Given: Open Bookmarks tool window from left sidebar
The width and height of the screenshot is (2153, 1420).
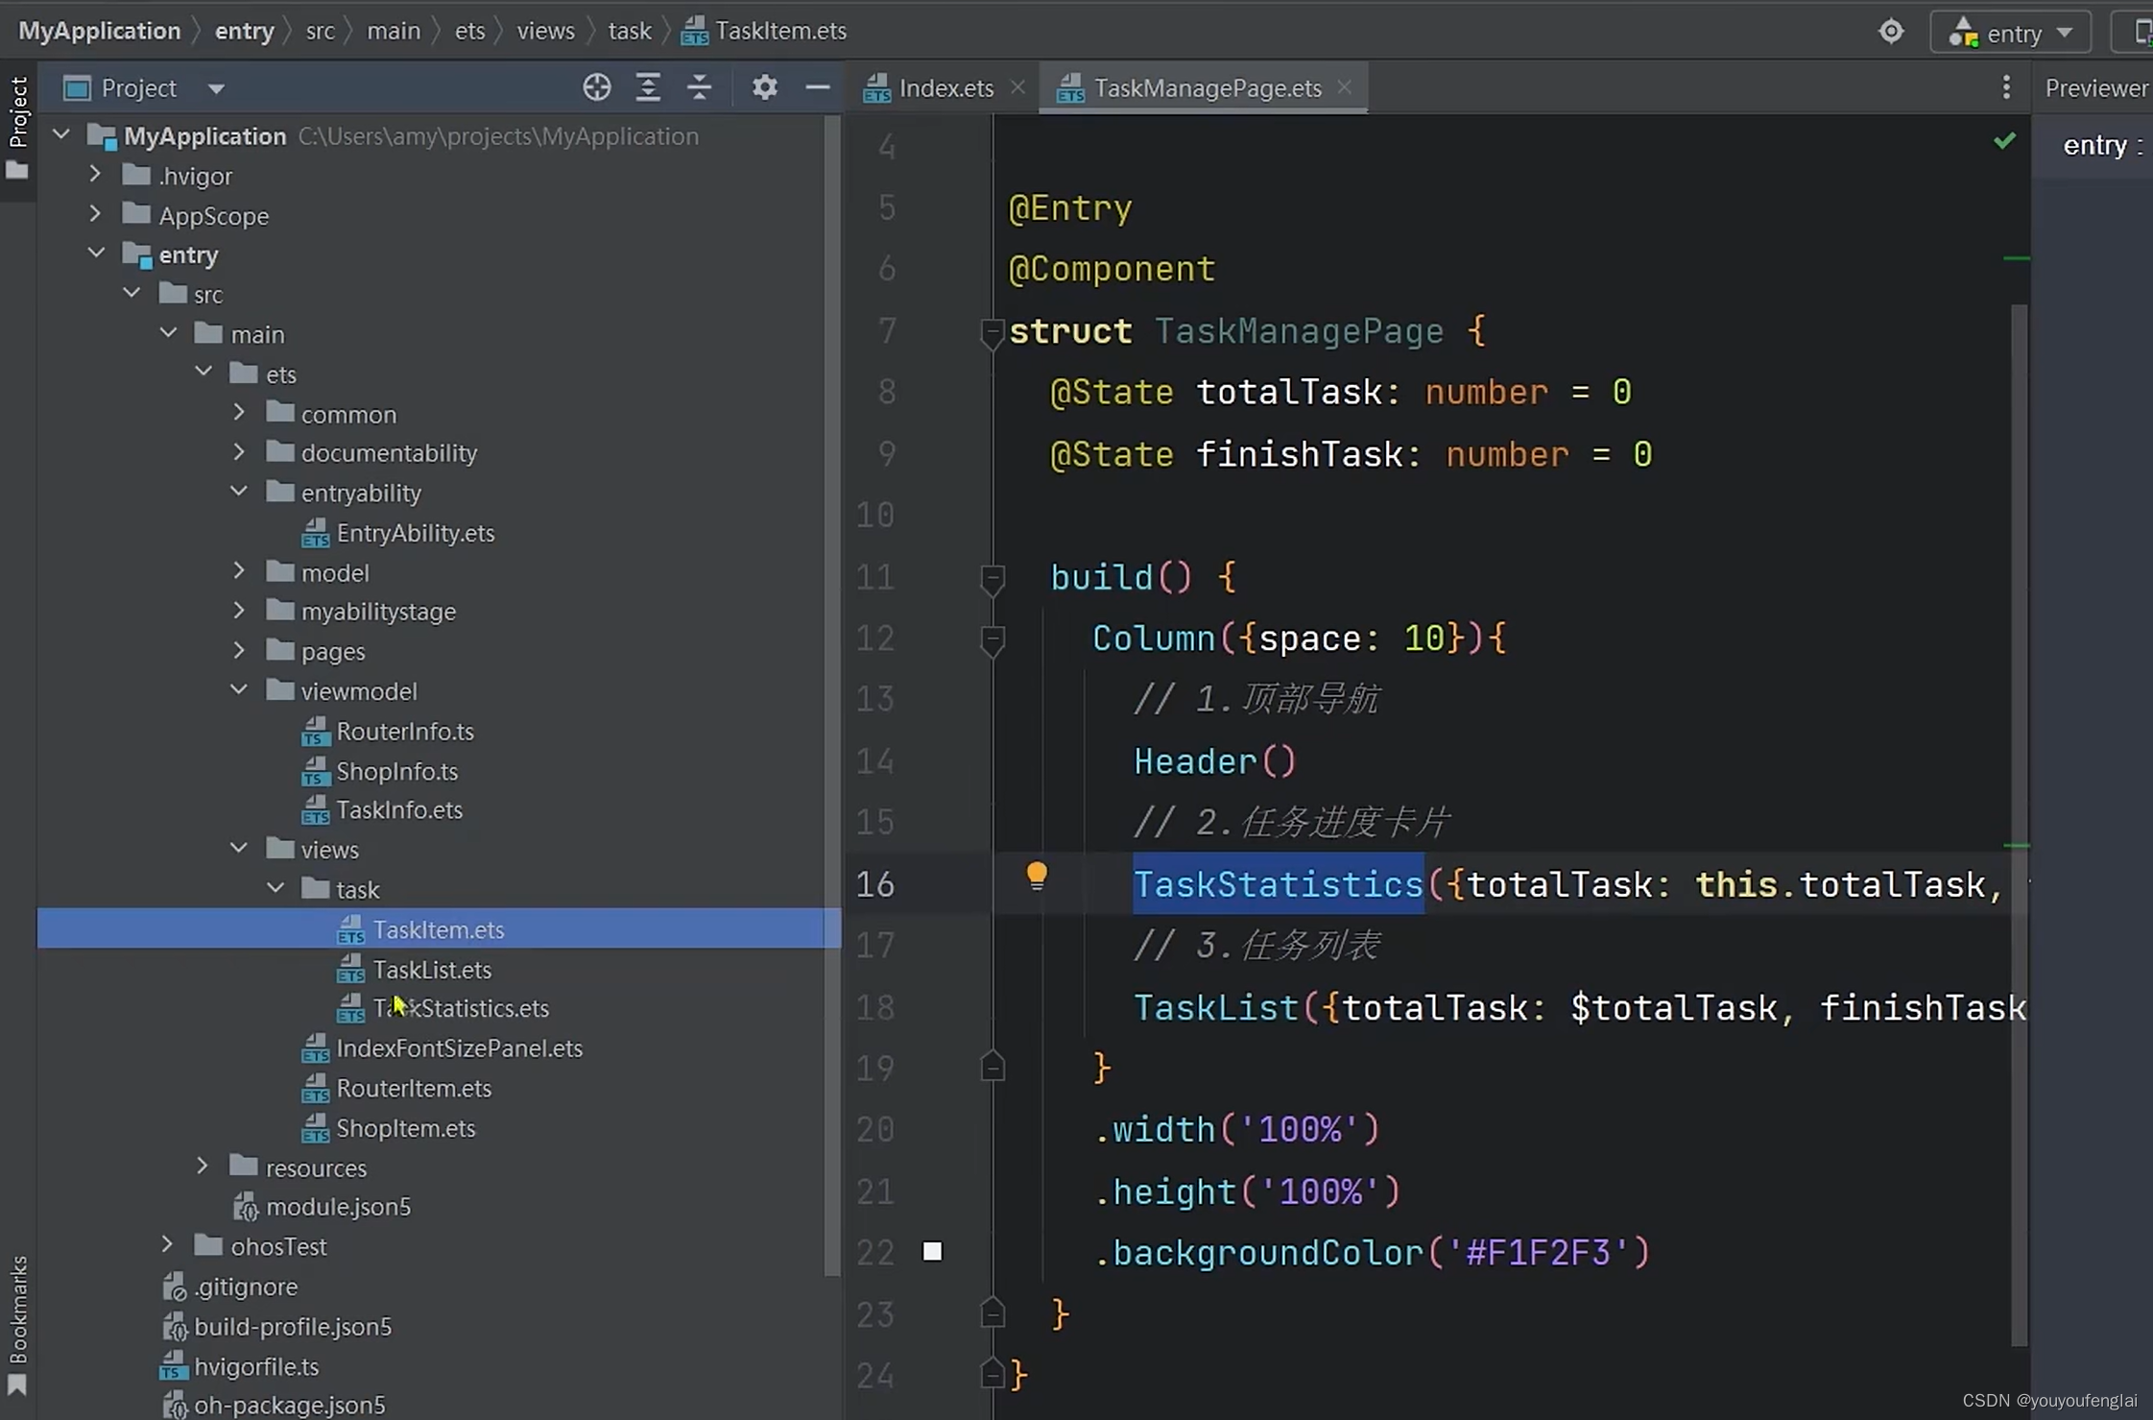Looking at the screenshot, I should point(17,1323).
